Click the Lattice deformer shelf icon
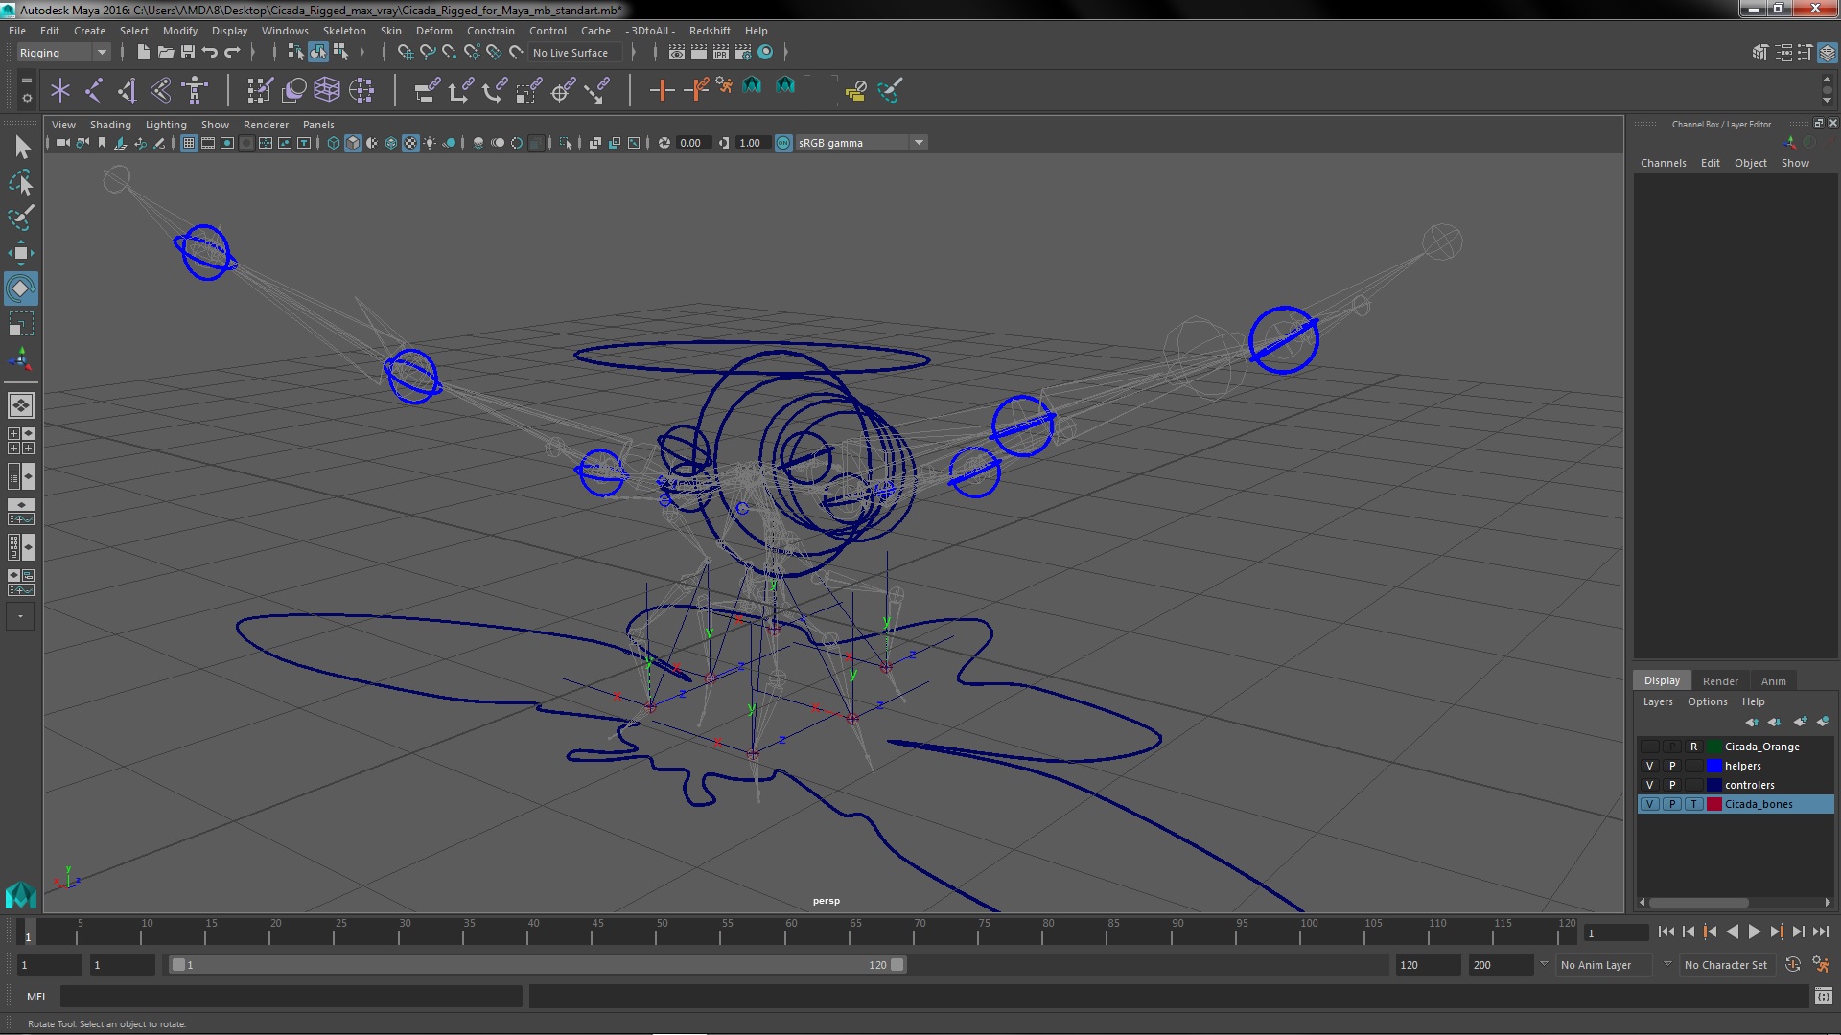1841x1035 pixels. 327,90
